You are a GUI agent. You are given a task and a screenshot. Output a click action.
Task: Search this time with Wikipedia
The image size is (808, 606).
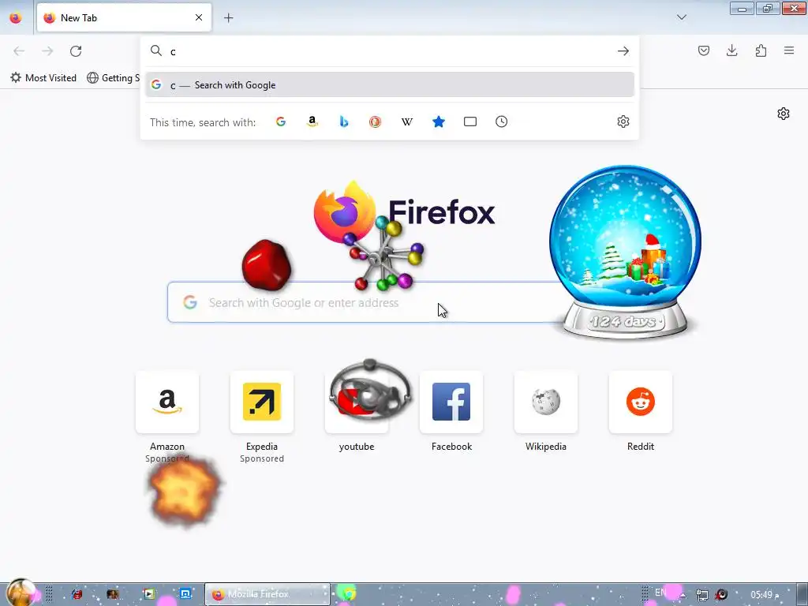407,122
